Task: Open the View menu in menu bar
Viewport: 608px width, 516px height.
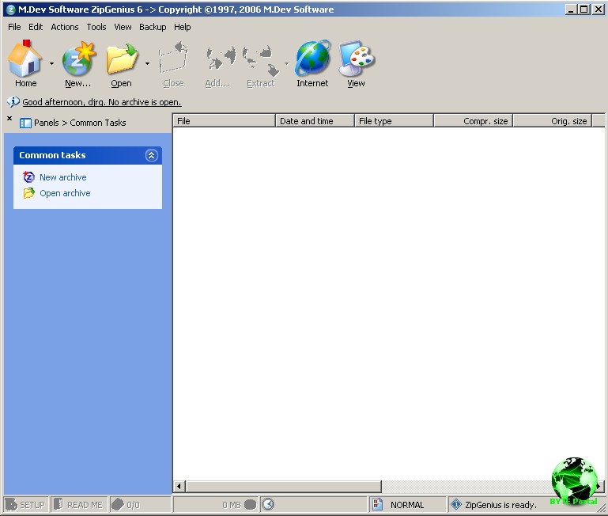Action: click(x=123, y=27)
